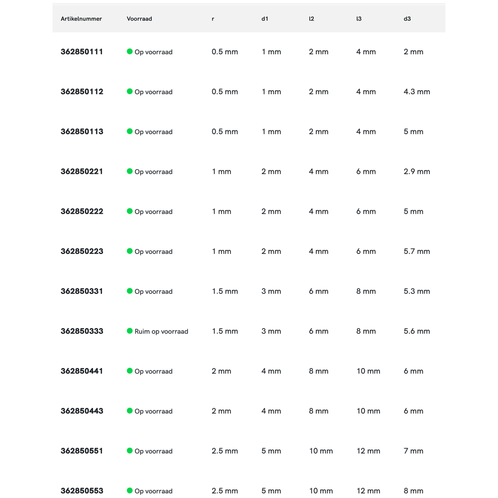Click the green stock dot for 362850223

tap(130, 251)
